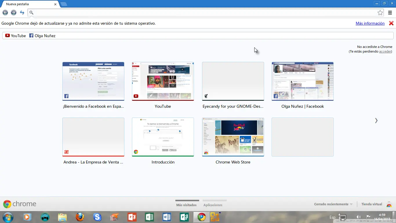The height and width of the screenshot is (223, 396).
Task: Open the Action Center flag icon
Action: click(368, 217)
